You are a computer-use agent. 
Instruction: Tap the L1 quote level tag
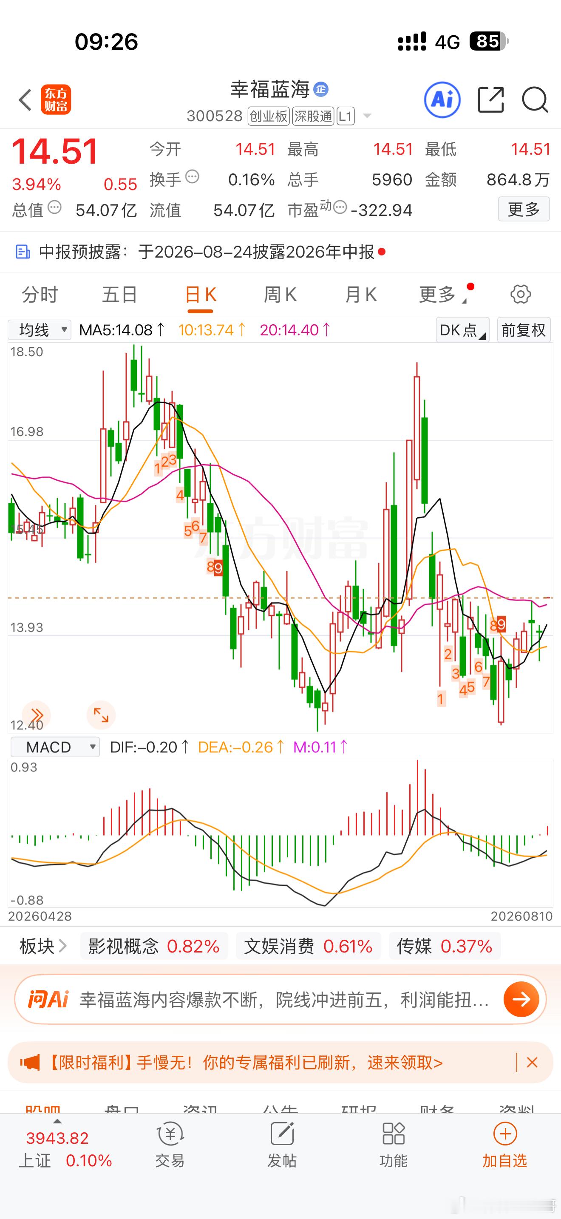[x=346, y=116]
